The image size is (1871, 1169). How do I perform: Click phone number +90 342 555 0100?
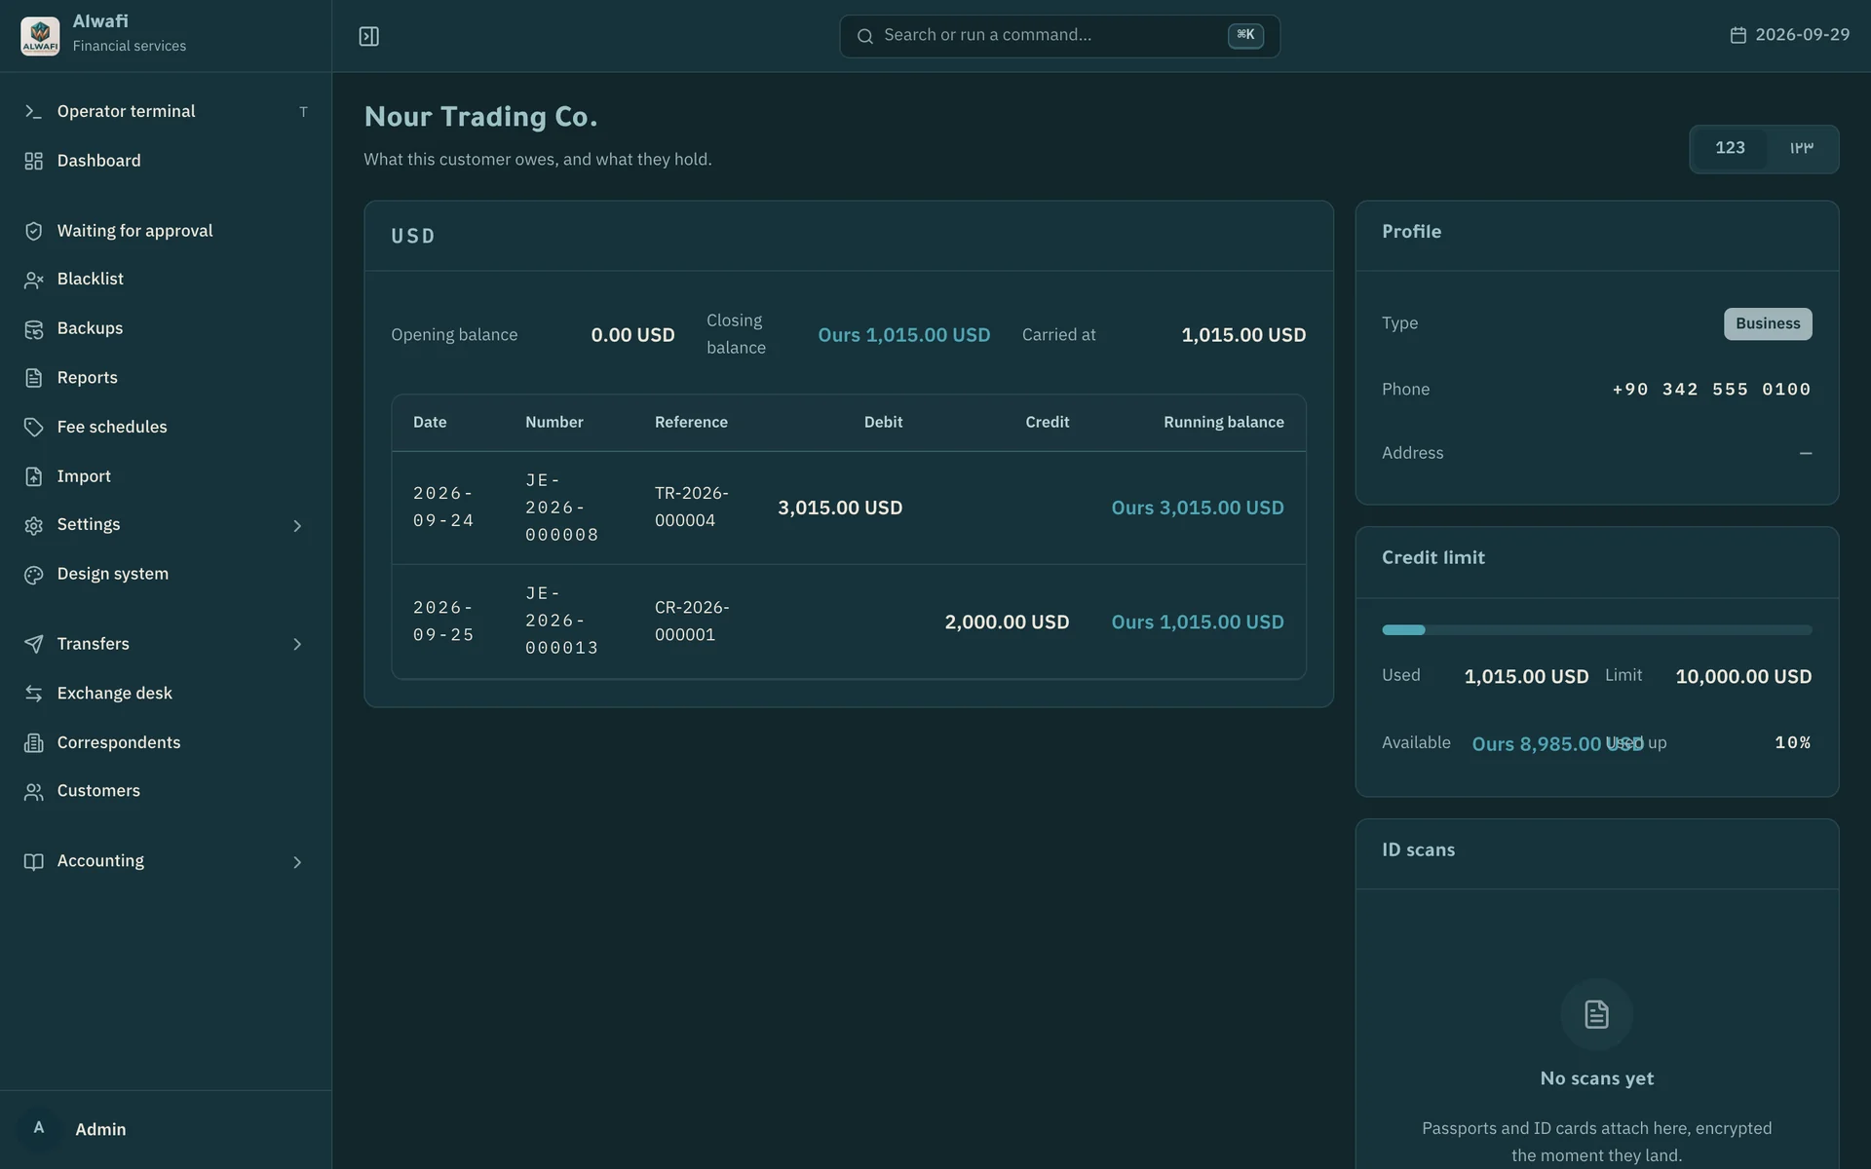[x=1711, y=390]
